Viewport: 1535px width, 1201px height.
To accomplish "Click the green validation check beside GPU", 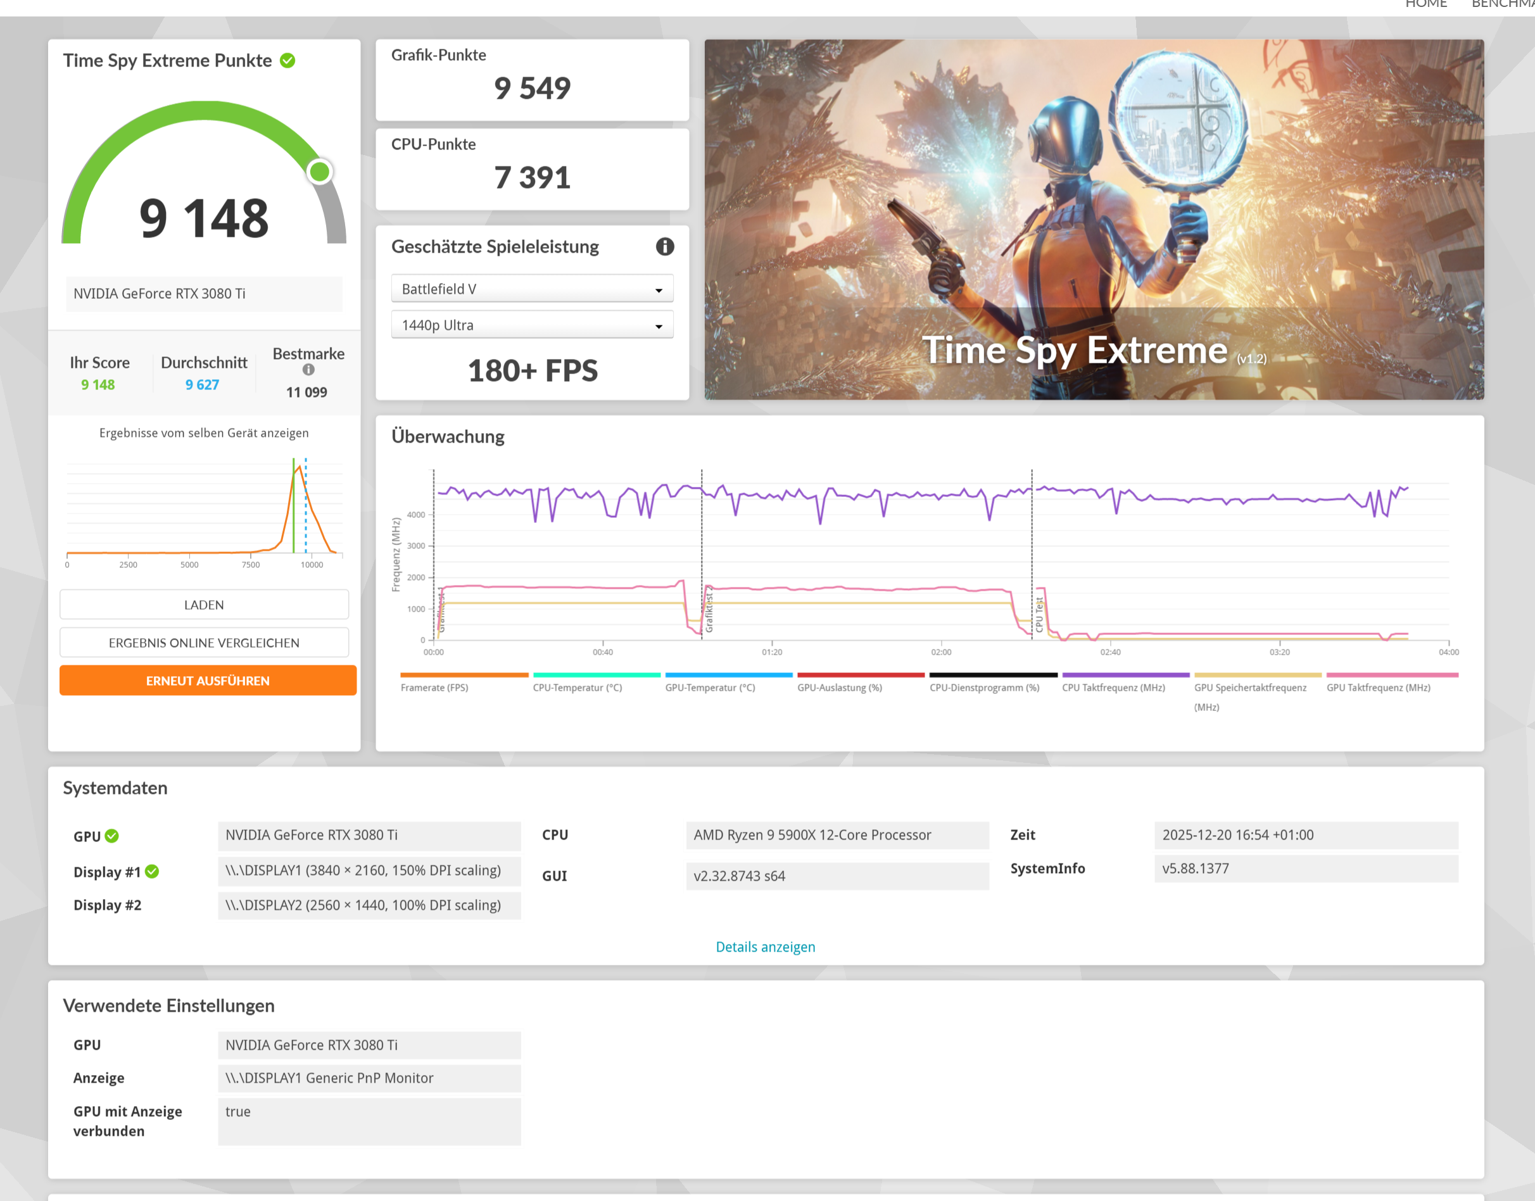I will coord(112,836).
